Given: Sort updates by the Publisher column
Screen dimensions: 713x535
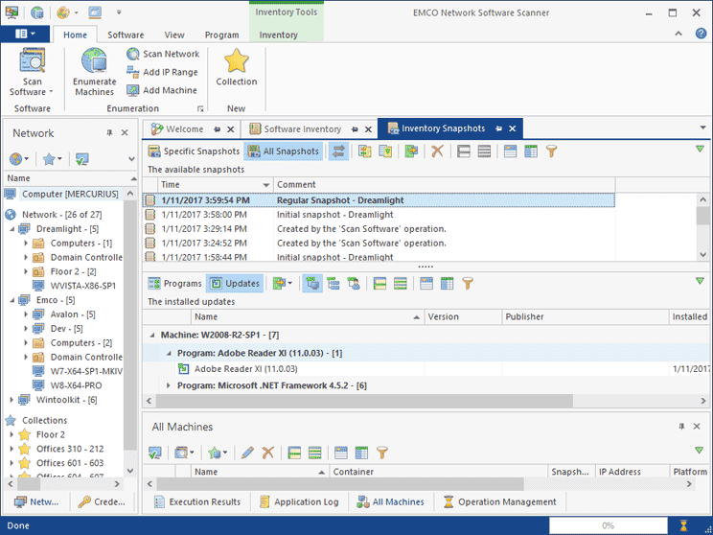Looking at the screenshot, I should [586, 317].
